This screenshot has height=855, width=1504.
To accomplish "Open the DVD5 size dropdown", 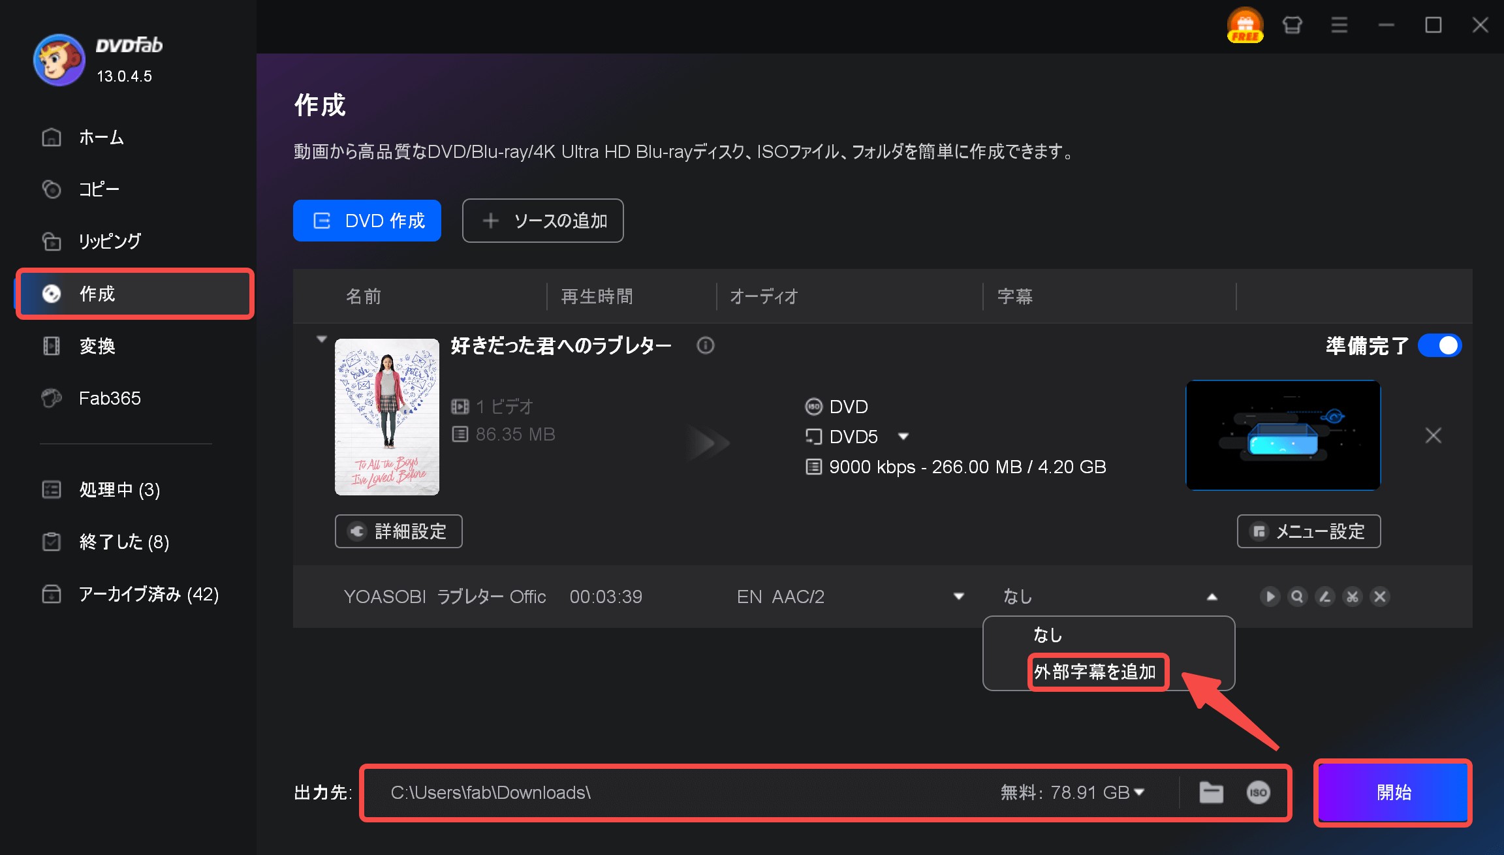I will pos(903,437).
